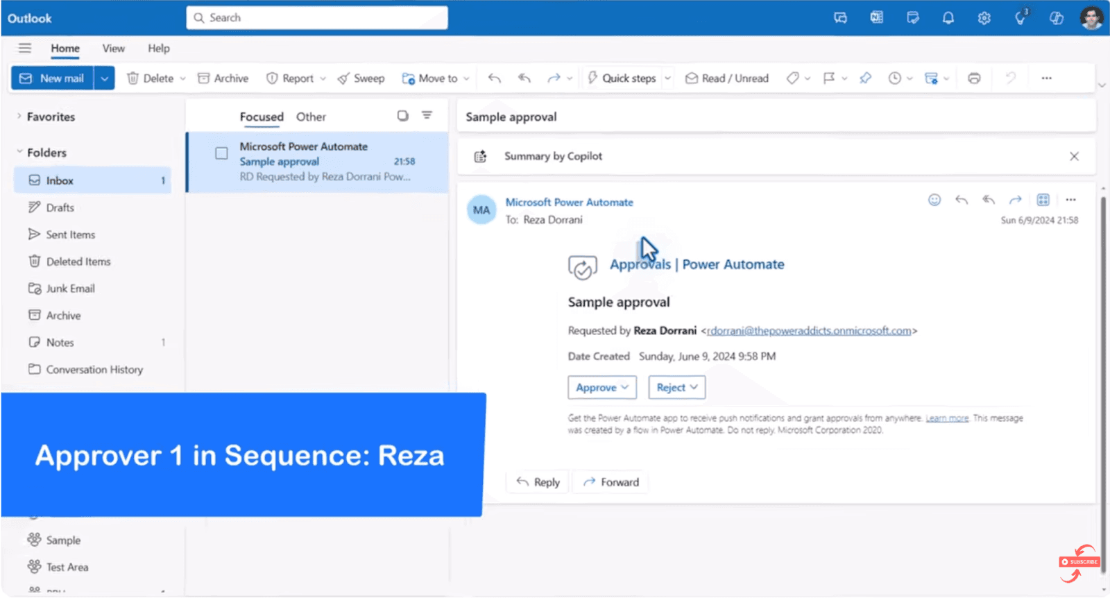Add an emoji reaction to the email
This screenshot has height=598, width=1110.
point(934,200)
